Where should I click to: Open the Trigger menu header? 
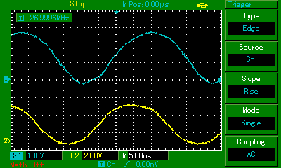click(251, 5)
